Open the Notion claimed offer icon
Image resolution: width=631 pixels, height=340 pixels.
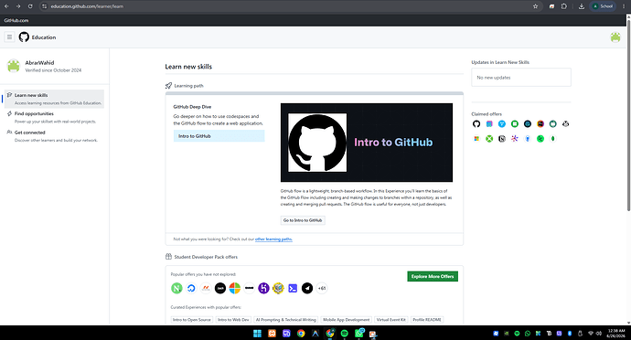click(x=502, y=139)
